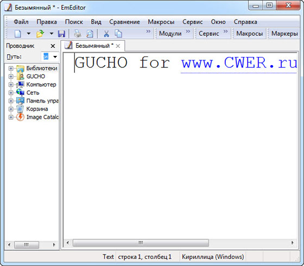
Task: Open the Окно menu
Action: [218, 22]
